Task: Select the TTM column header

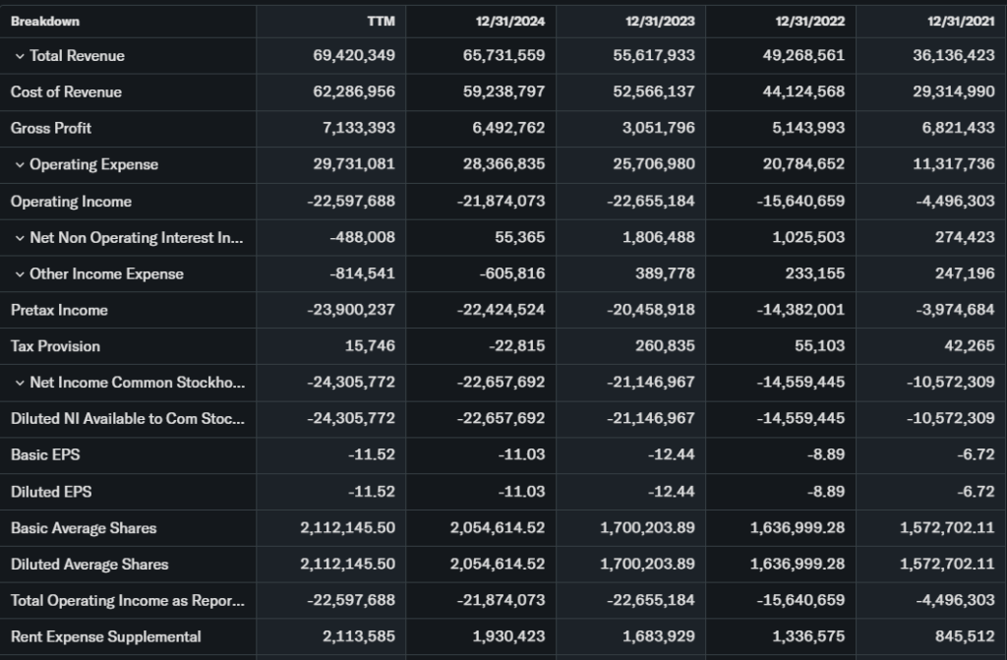Action: [380, 21]
